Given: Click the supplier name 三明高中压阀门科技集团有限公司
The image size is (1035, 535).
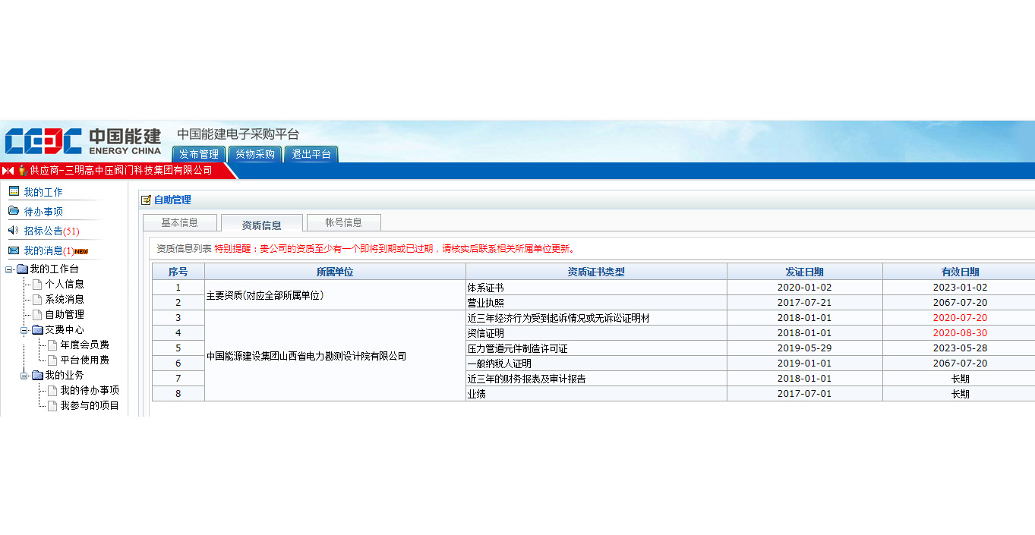Looking at the screenshot, I should (x=139, y=170).
